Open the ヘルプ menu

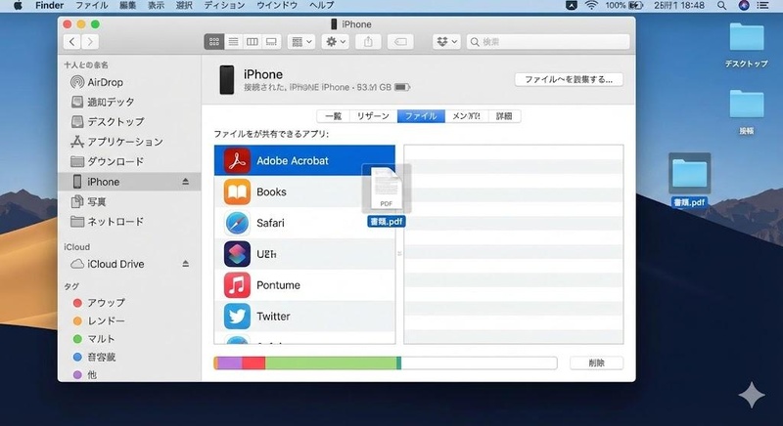[x=322, y=6]
